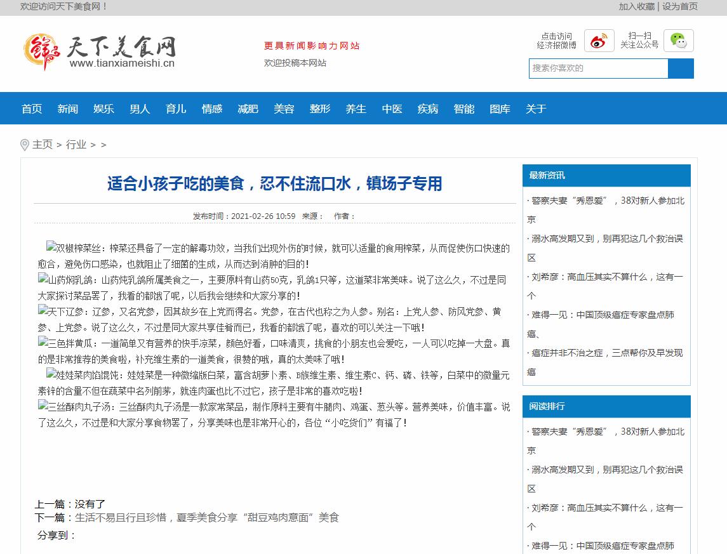Open the 减肥 section
The image size is (727, 554).
click(248, 109)
